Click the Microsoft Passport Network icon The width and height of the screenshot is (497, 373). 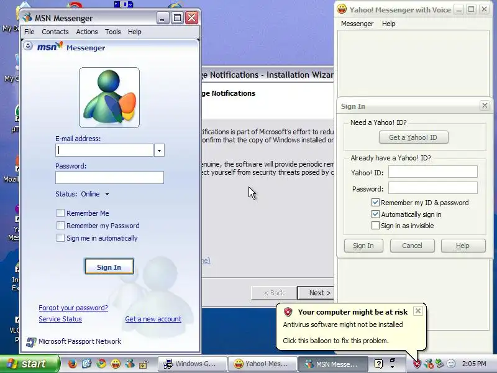[x=30, y=341]
